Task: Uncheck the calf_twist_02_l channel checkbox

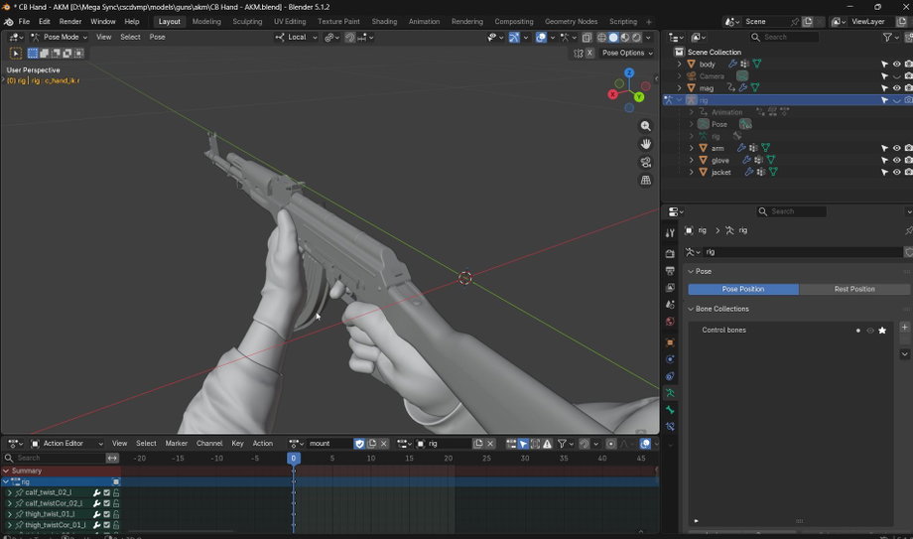Action: point(106,492)
